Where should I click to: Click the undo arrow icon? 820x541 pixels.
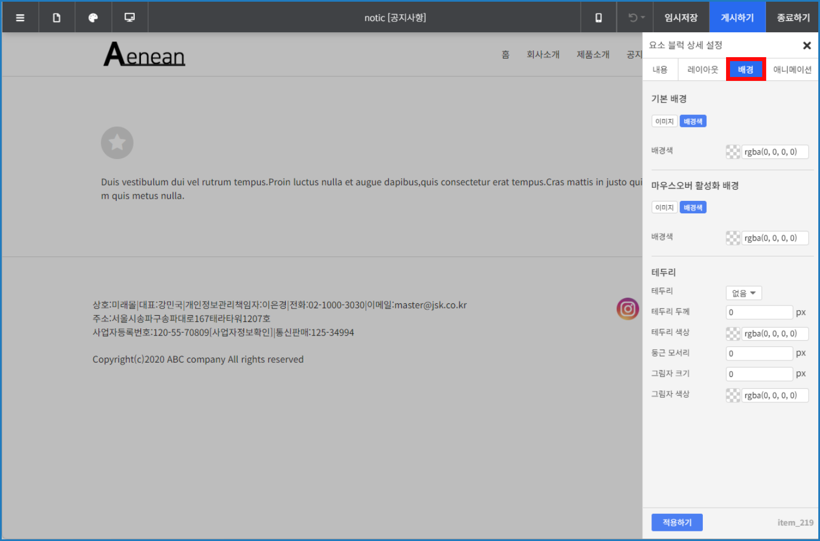pyautogui.click(x=633, y=18)
